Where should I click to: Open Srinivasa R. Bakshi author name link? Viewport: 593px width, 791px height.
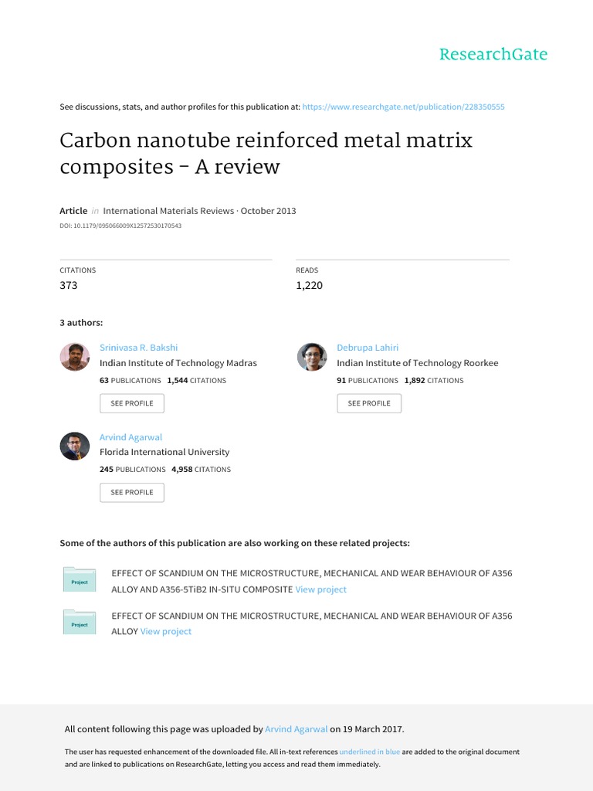point(138,348)
